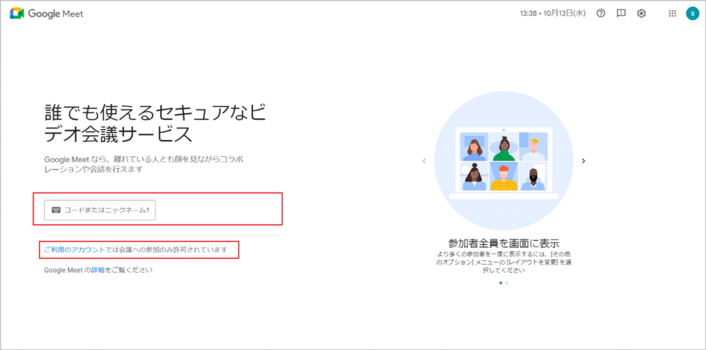Click heading 誰でも使えるセキュアなビデオ会議サービス
Viewport: 706px width, 350px height.
[155, 123]
